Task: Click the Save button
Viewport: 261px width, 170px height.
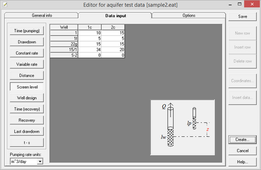Action: [242, 16]
